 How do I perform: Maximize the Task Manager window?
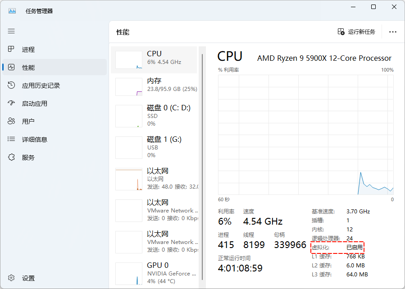point(373,7)
